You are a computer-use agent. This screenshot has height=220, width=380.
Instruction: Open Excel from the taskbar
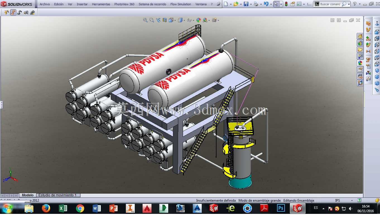(63, 208)
